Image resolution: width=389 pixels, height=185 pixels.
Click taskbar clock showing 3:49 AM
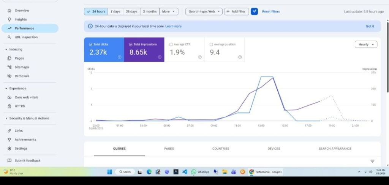pos(380,172)
